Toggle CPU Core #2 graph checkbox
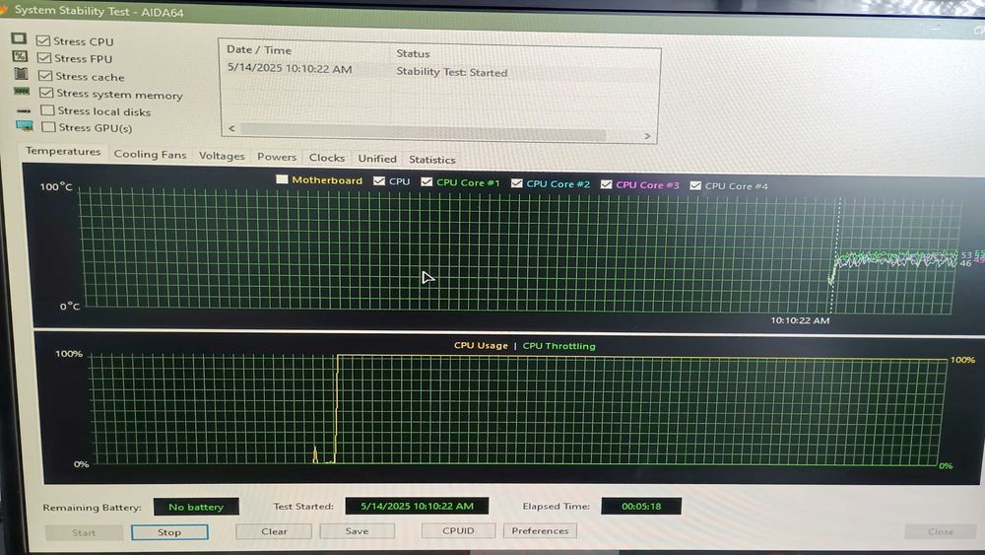Image resolution: width=985 pixels, height=555 pixels. (x=516, y=183)
